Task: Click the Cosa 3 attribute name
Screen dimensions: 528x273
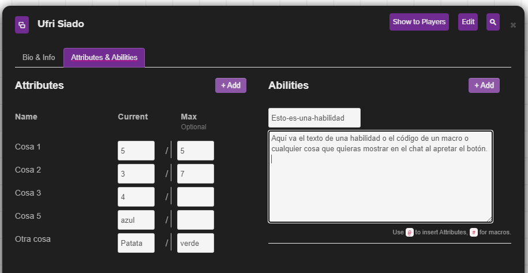Action: [x=28, y=193]
